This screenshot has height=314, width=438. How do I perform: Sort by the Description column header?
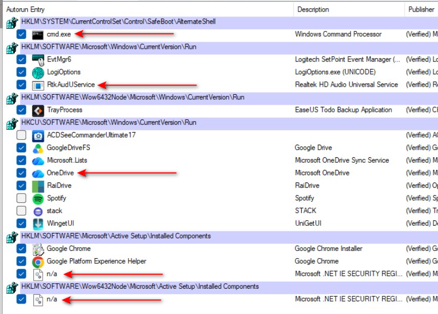[349, 9]
